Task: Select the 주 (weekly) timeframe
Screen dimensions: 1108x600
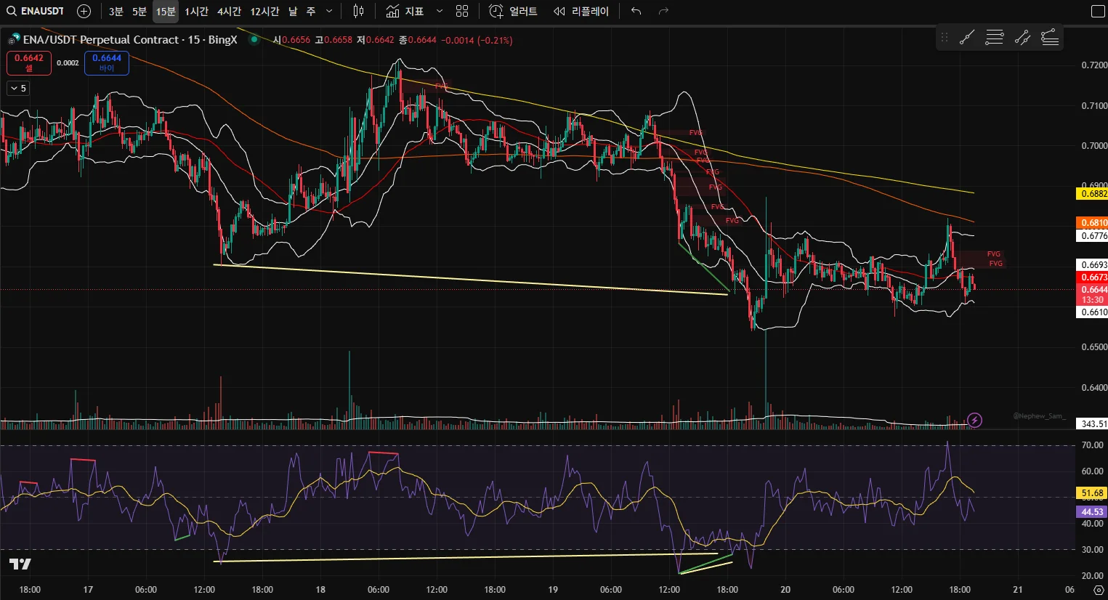Action: (x=311, y=11)
